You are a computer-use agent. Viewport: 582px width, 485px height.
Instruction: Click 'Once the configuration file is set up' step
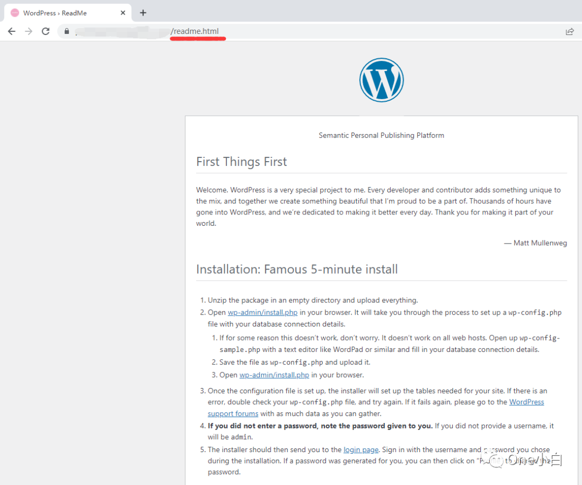coord(377,402)
